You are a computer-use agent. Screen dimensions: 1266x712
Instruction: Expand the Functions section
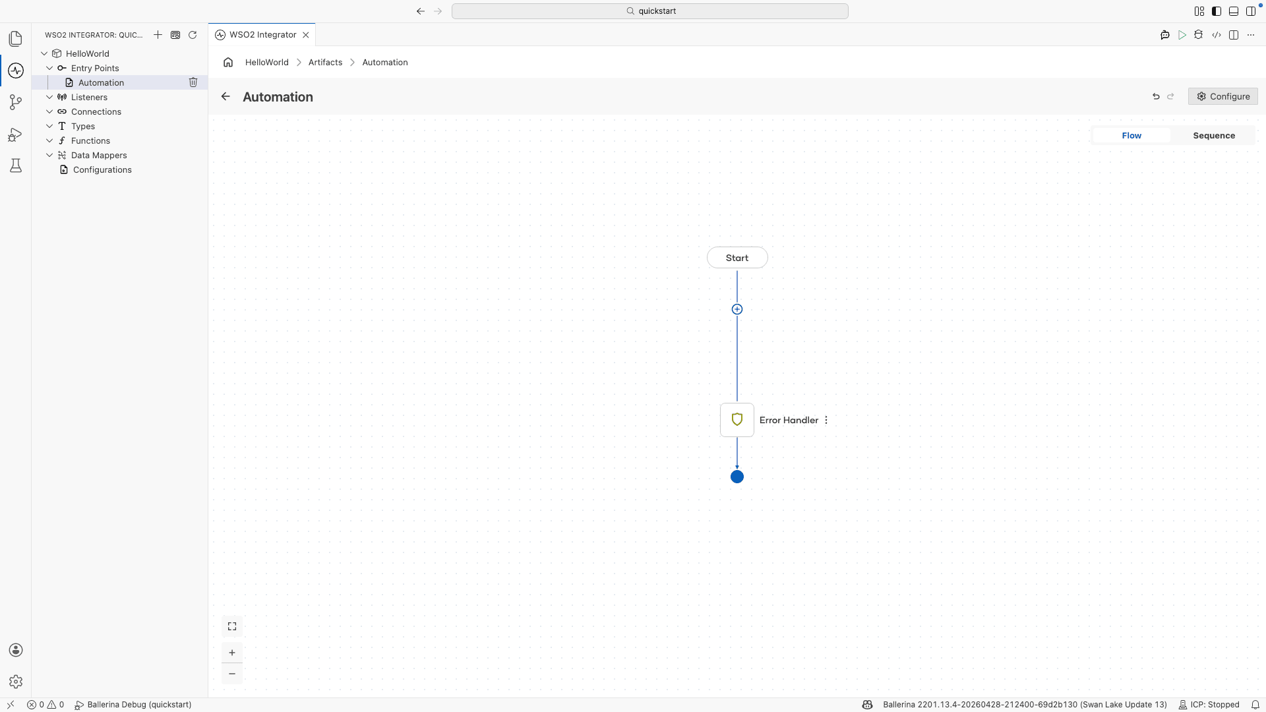coord(49,140)
